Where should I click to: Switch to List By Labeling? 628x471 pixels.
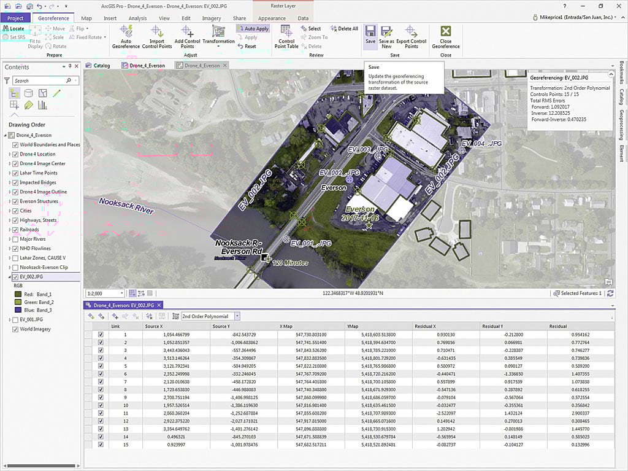(x=28, y=105)
